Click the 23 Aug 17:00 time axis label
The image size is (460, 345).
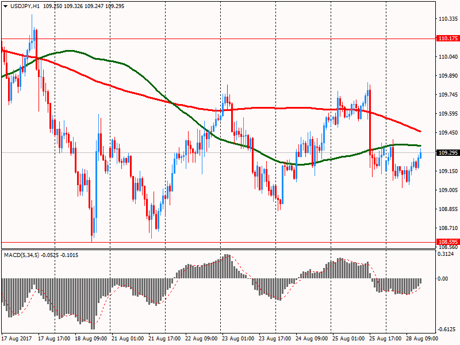(x=275, y=339)
